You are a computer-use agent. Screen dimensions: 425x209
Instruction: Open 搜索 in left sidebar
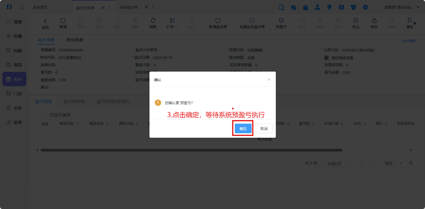(x=14, y=22)
